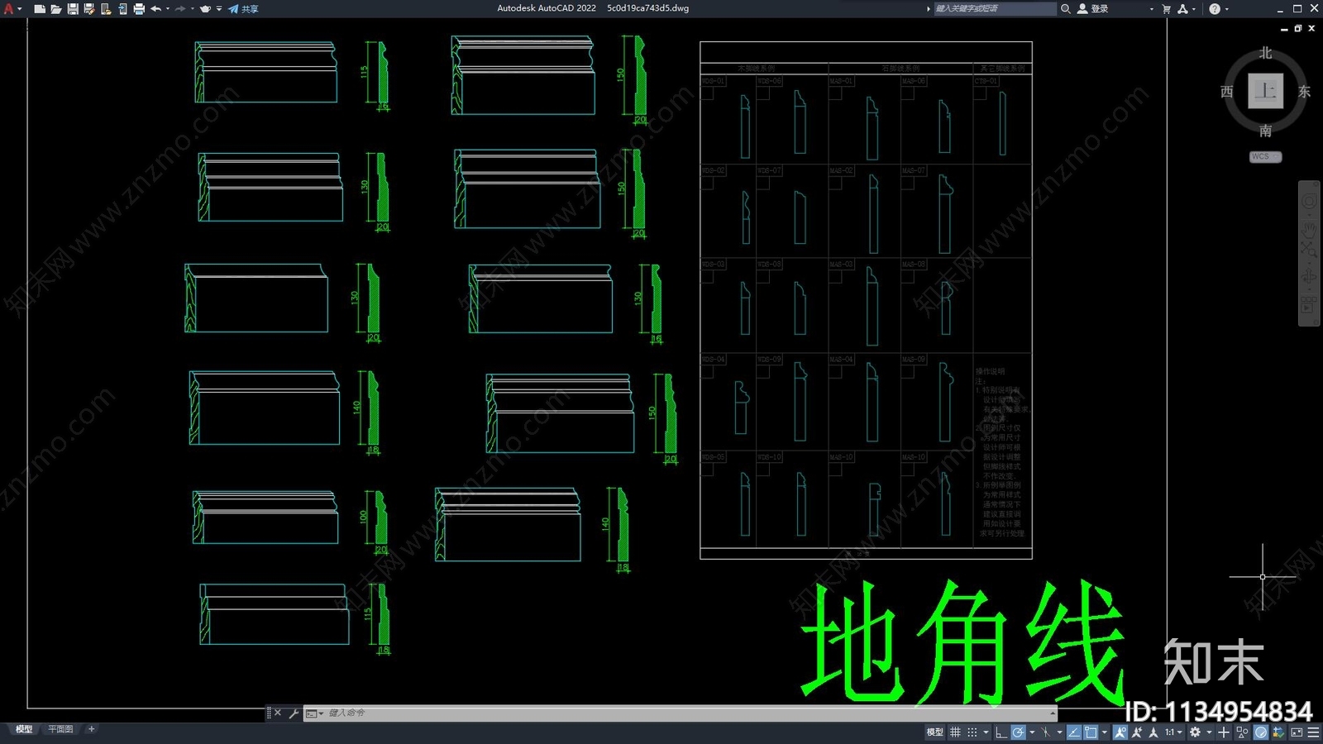Screen dimensions: 1323x744
Task: Click the 模型 button on the status bar
Action: [934, 731]
